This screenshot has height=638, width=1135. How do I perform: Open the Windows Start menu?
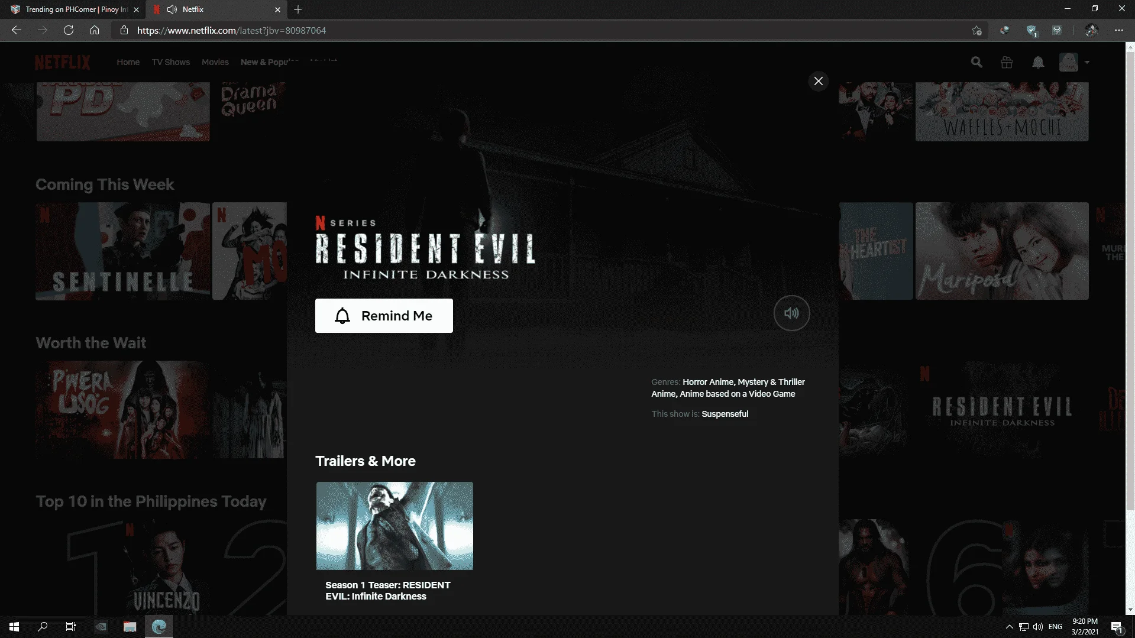[x=14, y=627]
